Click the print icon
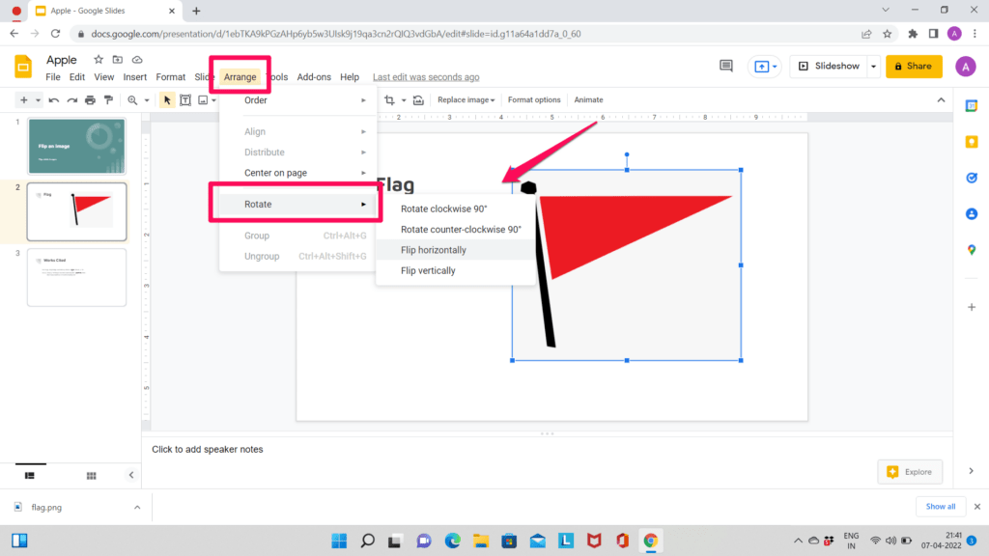 click(90, 99)
